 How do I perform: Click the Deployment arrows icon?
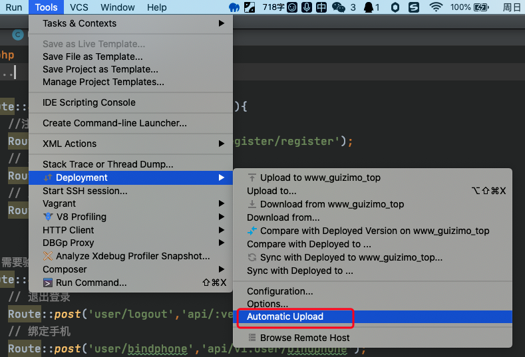(x=48, y=178)
